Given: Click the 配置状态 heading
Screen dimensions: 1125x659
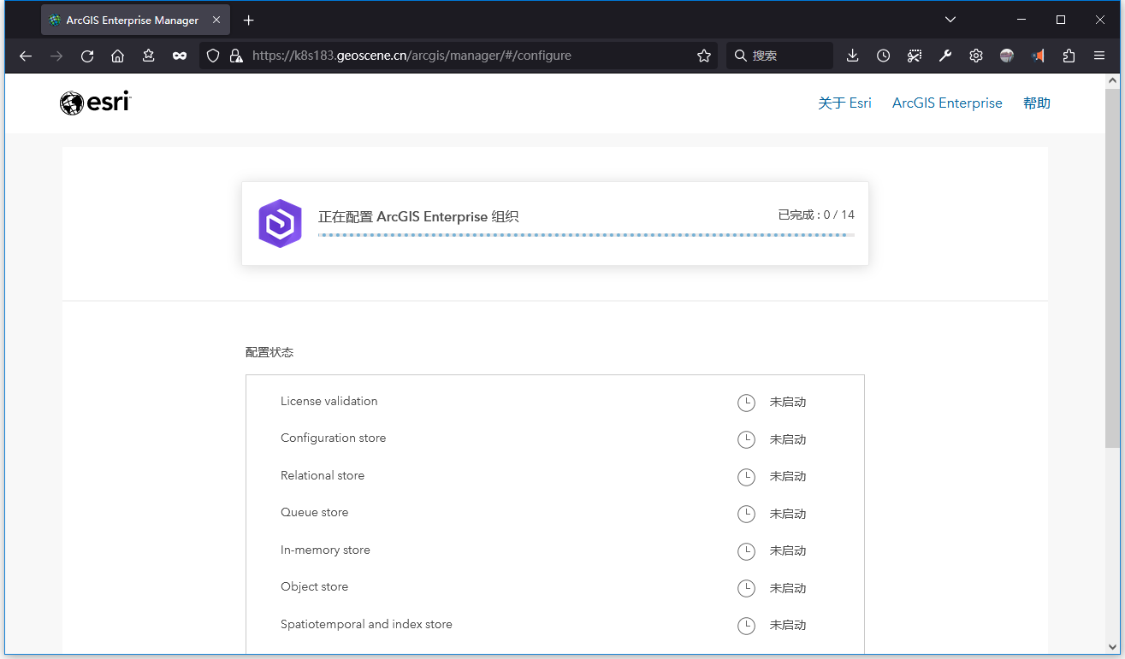Looking at the screenshot, I should 269,352.
